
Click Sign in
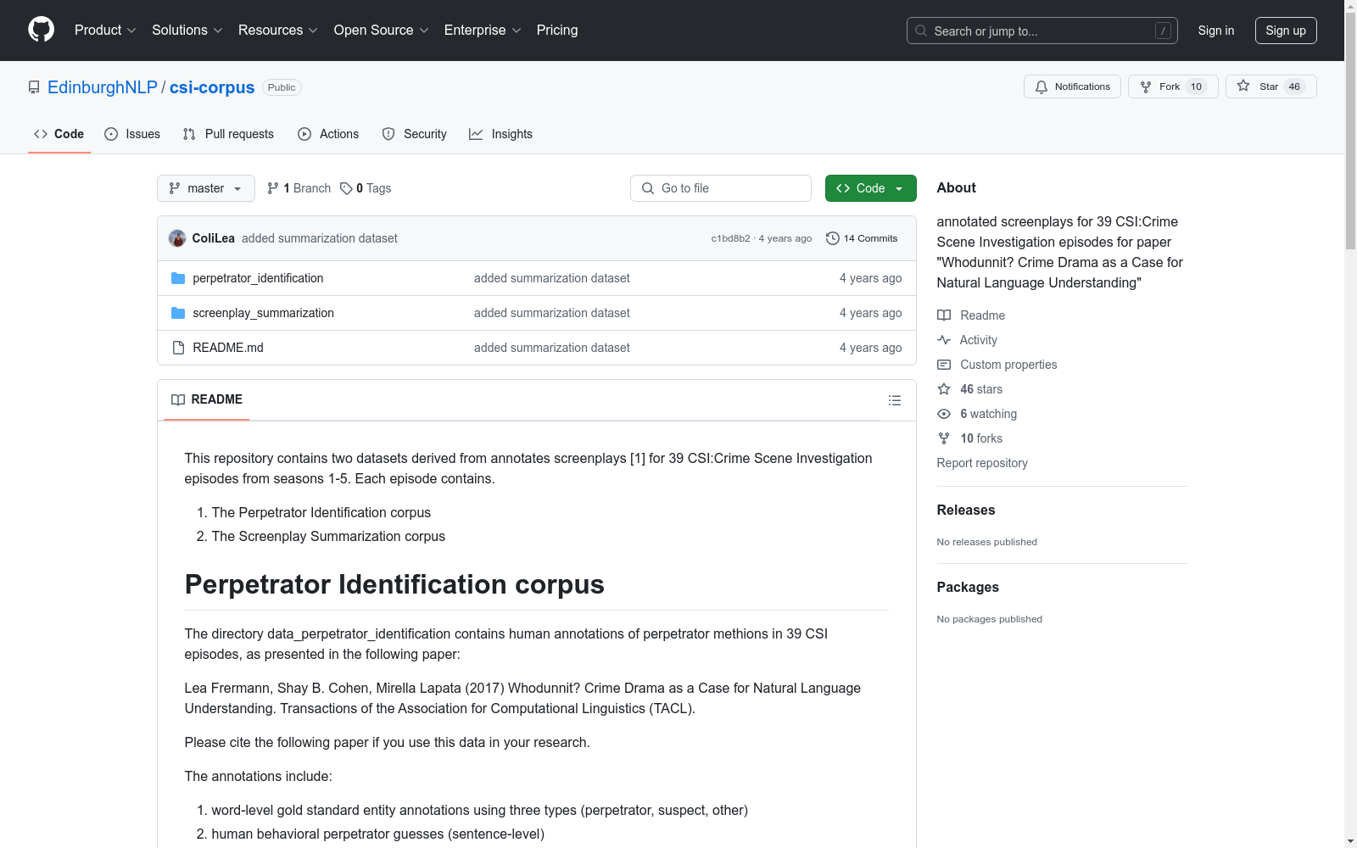[1216, 31]
